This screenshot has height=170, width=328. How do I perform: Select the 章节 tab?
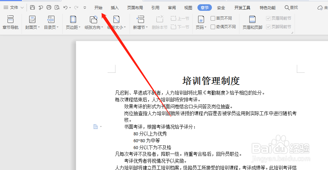[205, 8]
